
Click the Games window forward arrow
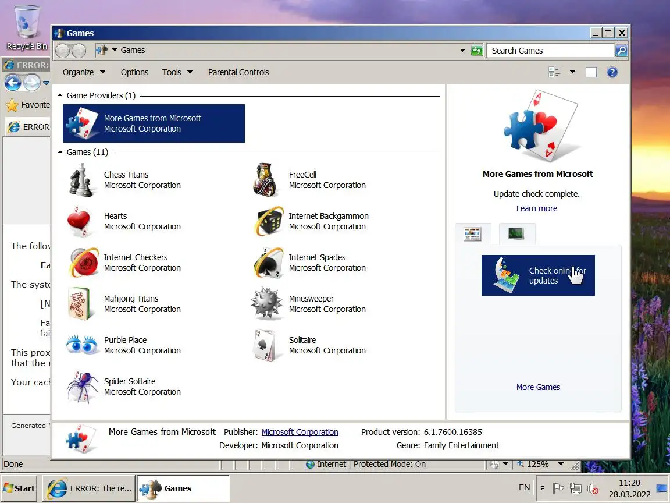coord(79,51)
